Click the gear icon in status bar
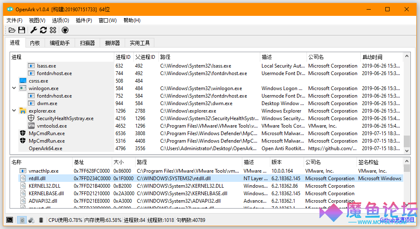Image resolution: width=420 pixels, height=229 pixels. click(22, 220)
